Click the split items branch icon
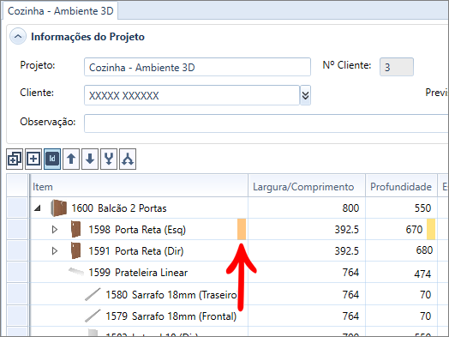 pos(128,159)
